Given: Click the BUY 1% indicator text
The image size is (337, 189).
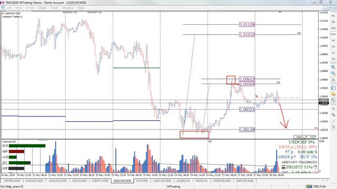Looking at the screenshot, I should [x=309, y=157].
